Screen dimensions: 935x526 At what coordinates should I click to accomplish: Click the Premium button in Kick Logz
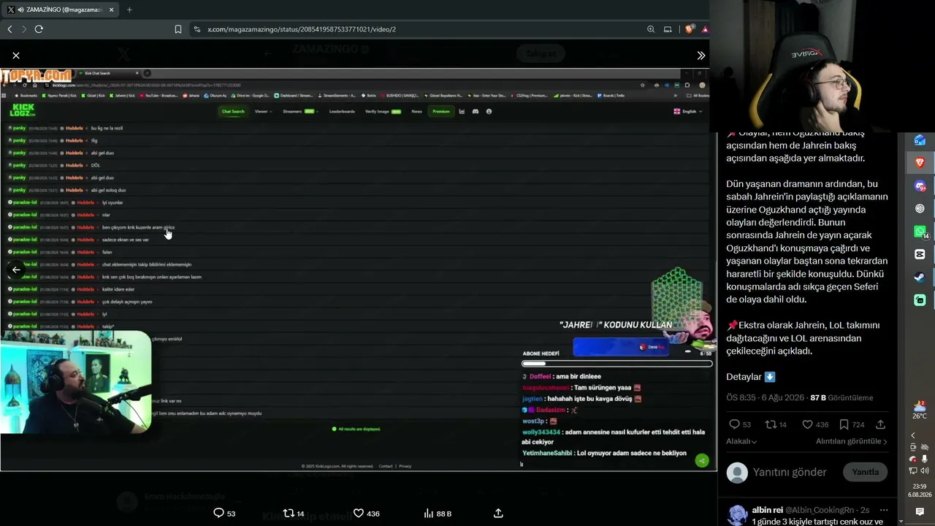(440, 112)
